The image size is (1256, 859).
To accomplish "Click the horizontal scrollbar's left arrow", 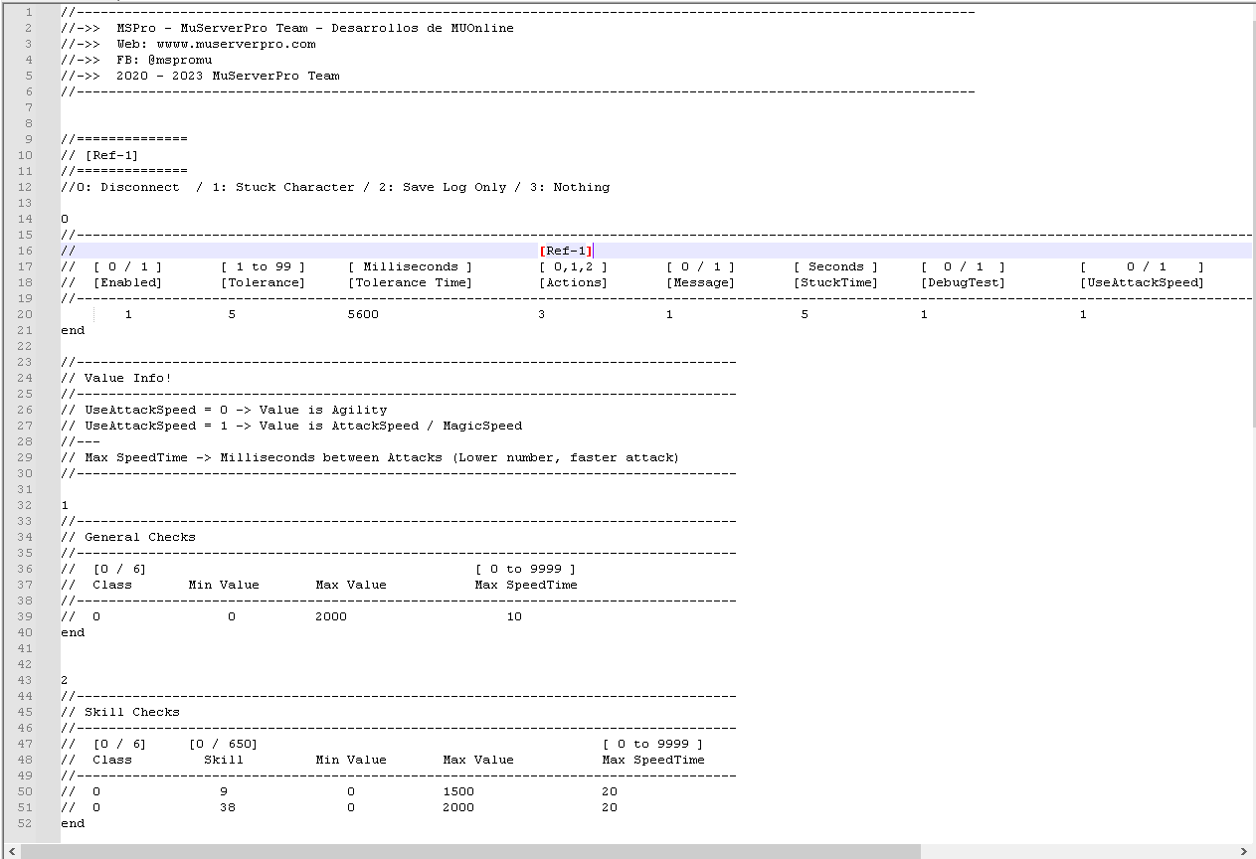I will point(9,851).
